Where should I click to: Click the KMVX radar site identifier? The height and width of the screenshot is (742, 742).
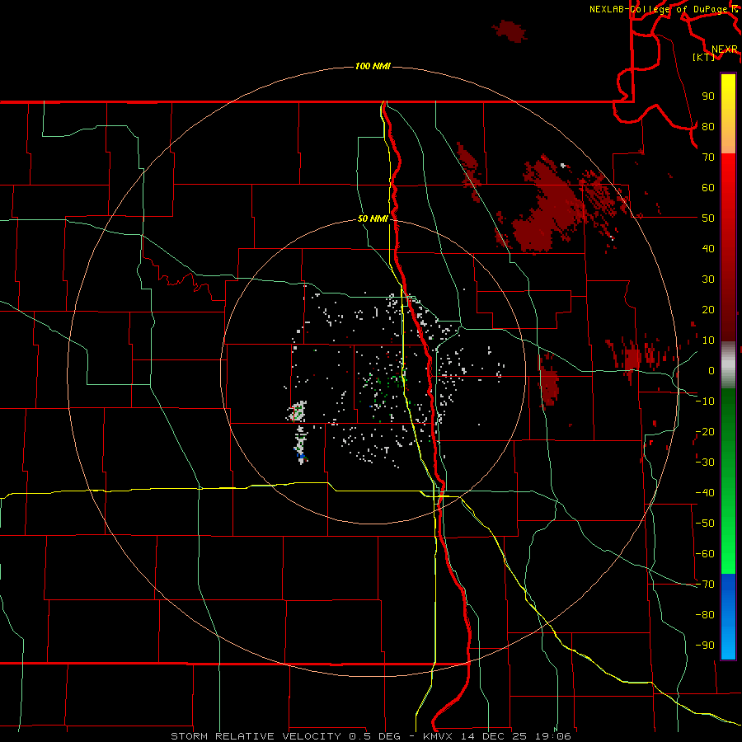[438, 736]
